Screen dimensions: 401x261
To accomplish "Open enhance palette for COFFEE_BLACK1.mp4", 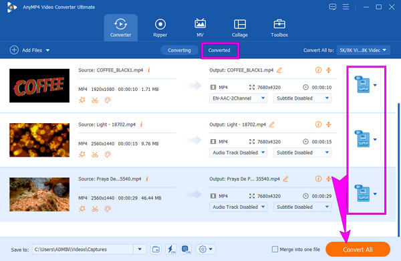I will tap(108, 100).
